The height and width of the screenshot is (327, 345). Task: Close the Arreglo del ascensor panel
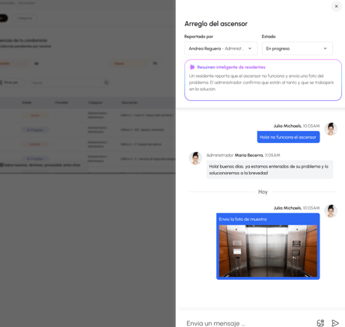coord(336,6)
